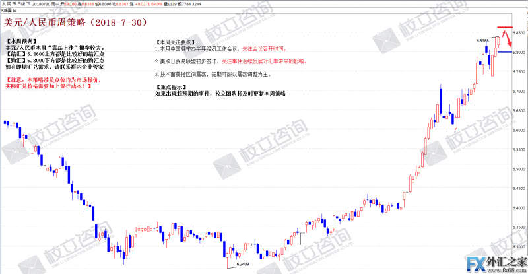Click the 【重点提示】 heading
The width and height of the screenshot is (528, 274).
pos(171,87)
